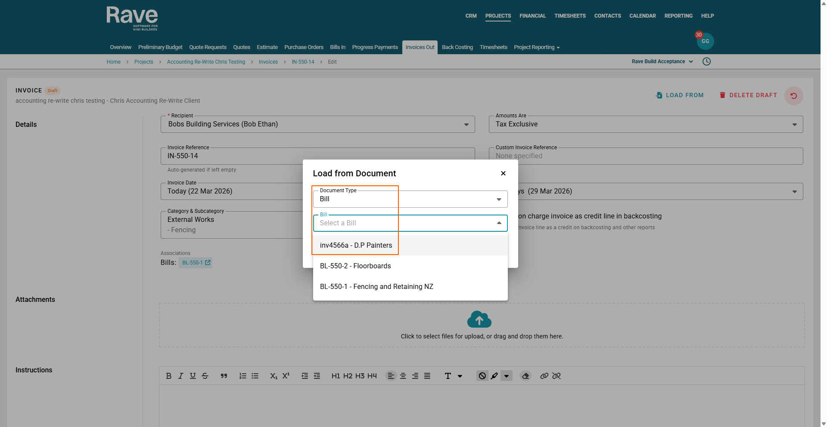Viewport: 827px width, 427px height.
Task: Click the insert link icon
Action: (x=544, y=376)
